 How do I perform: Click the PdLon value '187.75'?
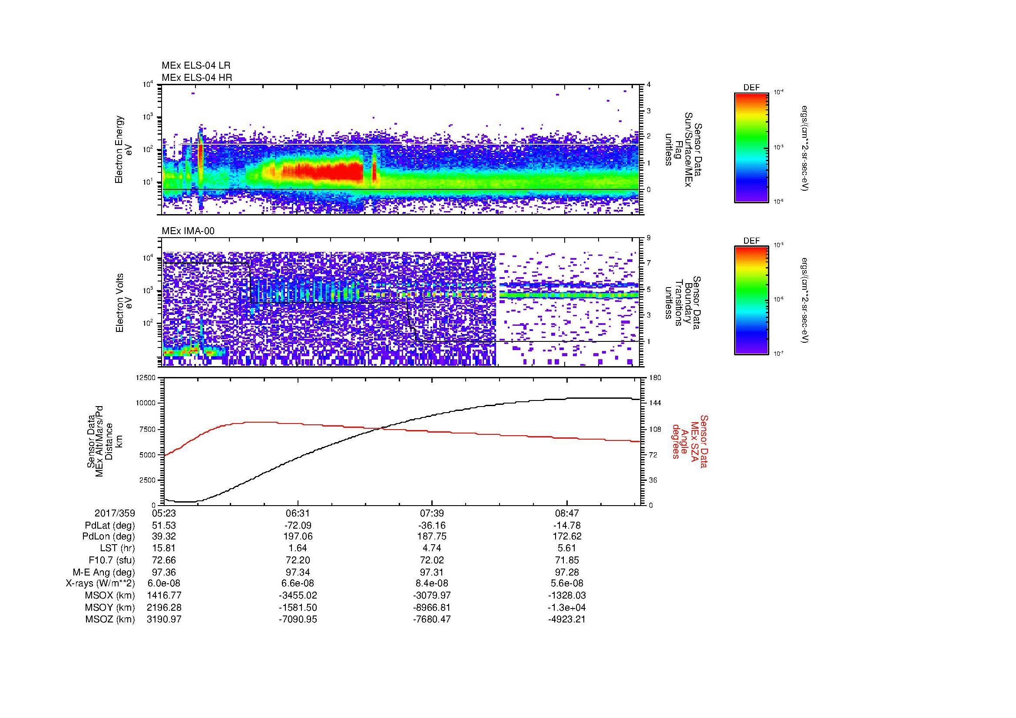[432, 536]
